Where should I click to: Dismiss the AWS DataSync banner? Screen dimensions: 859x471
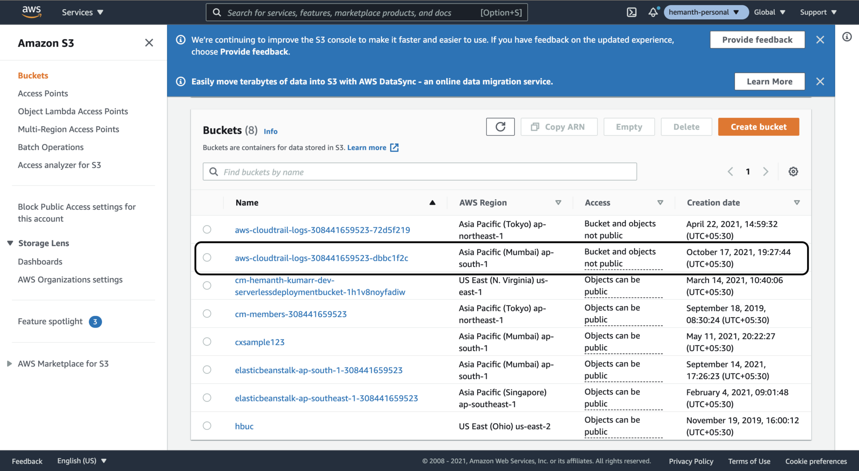(820, 81)
